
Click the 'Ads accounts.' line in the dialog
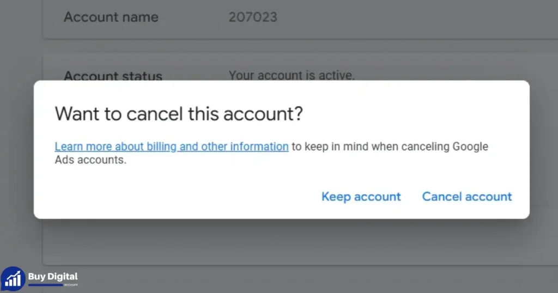[x=90, y=160]
